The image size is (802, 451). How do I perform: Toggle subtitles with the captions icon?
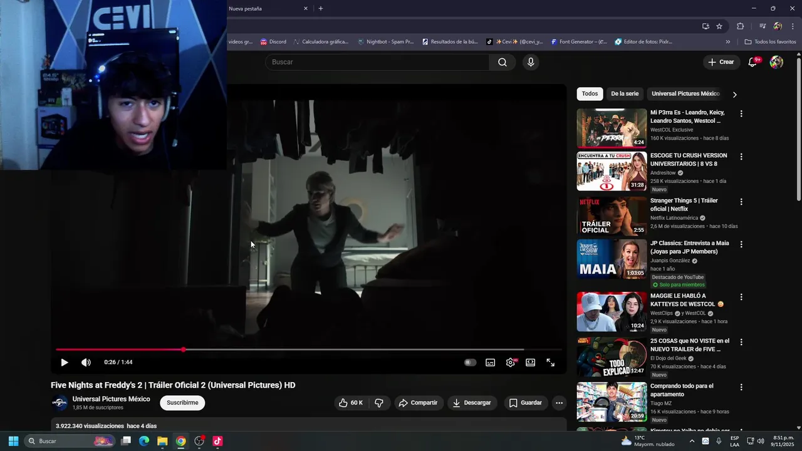491,362
